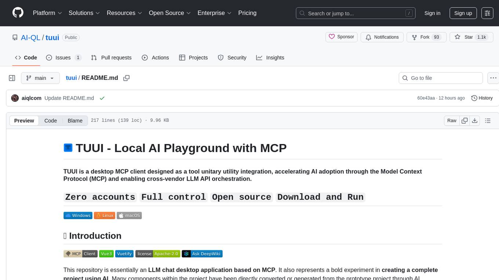This screenshot has height=280, width=499.
Task: Expand the Enterprise menu
Action: tap(215, 13)
